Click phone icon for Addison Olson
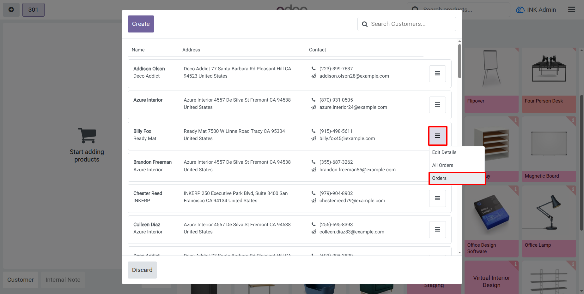This screenshot has width=584, height=294. click(x=313, y=68)
